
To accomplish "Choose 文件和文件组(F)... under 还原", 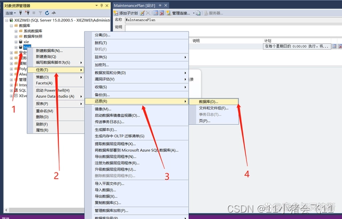I will 214,108.
